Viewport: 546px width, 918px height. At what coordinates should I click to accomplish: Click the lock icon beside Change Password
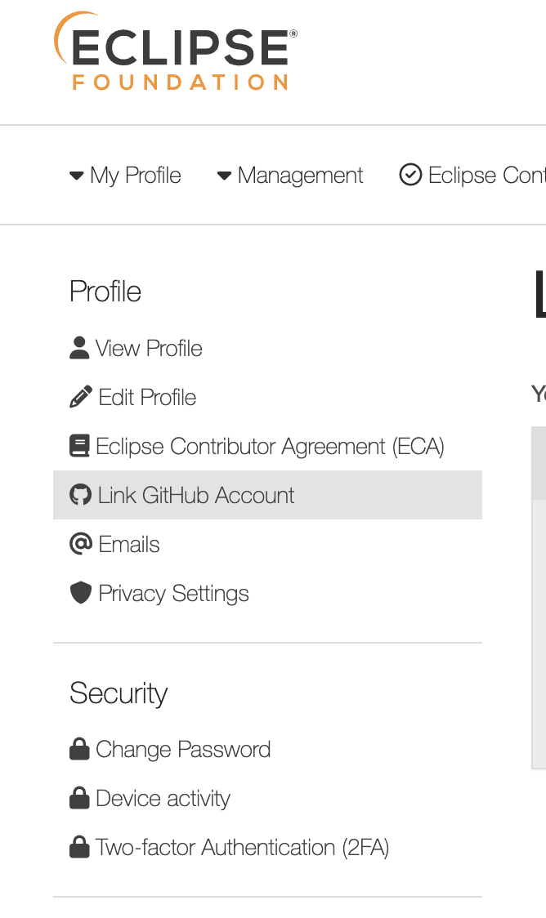coord(79,749)
